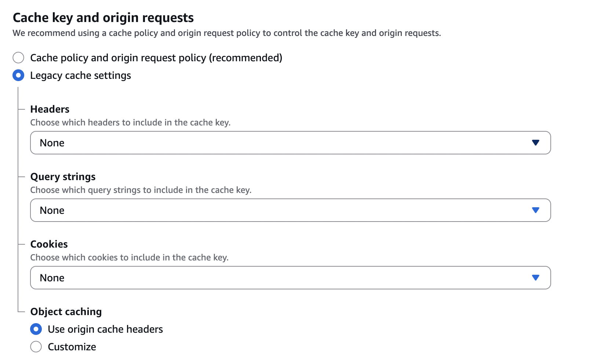Click the Cookies dropdown arrow icon
The image size is (601, 358).
point(535,278)
